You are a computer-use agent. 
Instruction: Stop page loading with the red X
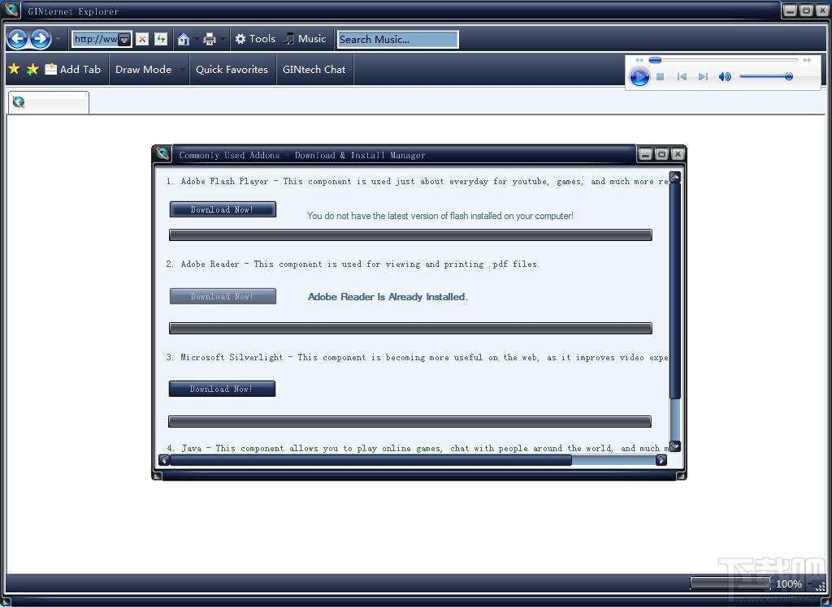tap(142, 39)
